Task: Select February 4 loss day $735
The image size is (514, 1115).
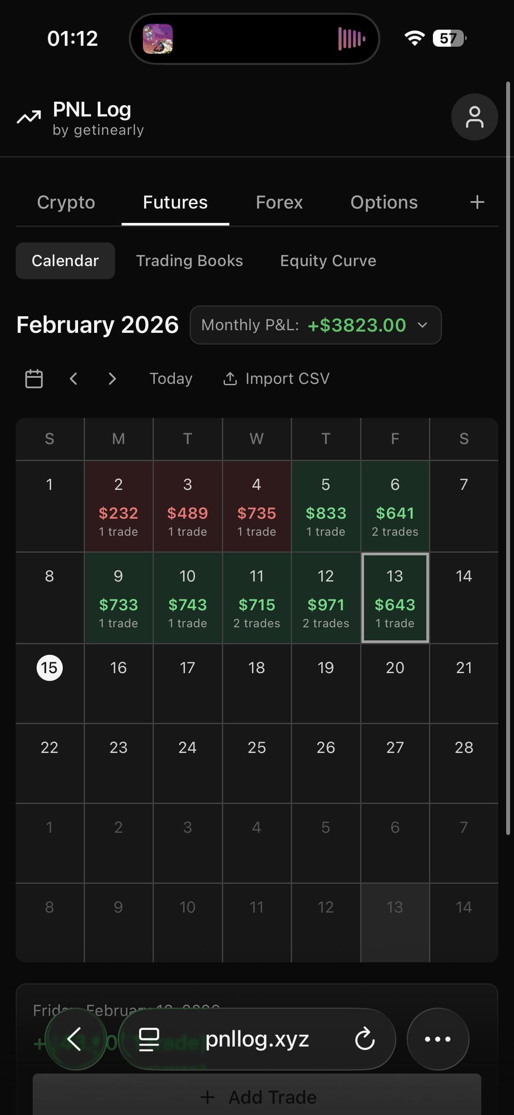Action: 257,506
